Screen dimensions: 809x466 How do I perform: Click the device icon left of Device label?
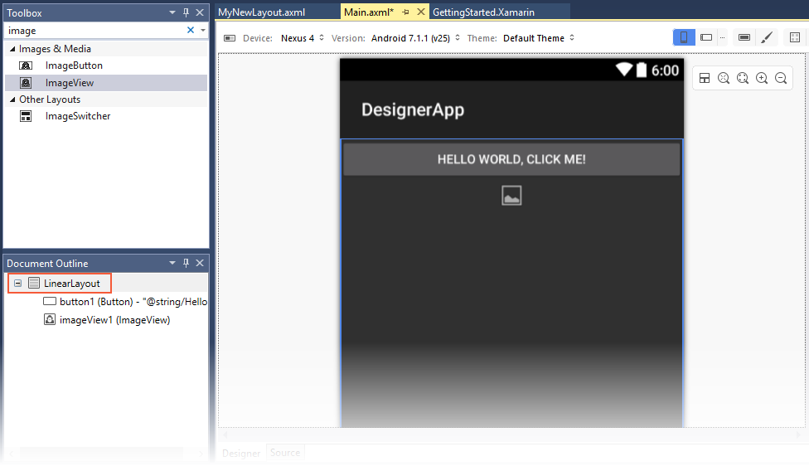coord(230,38)
